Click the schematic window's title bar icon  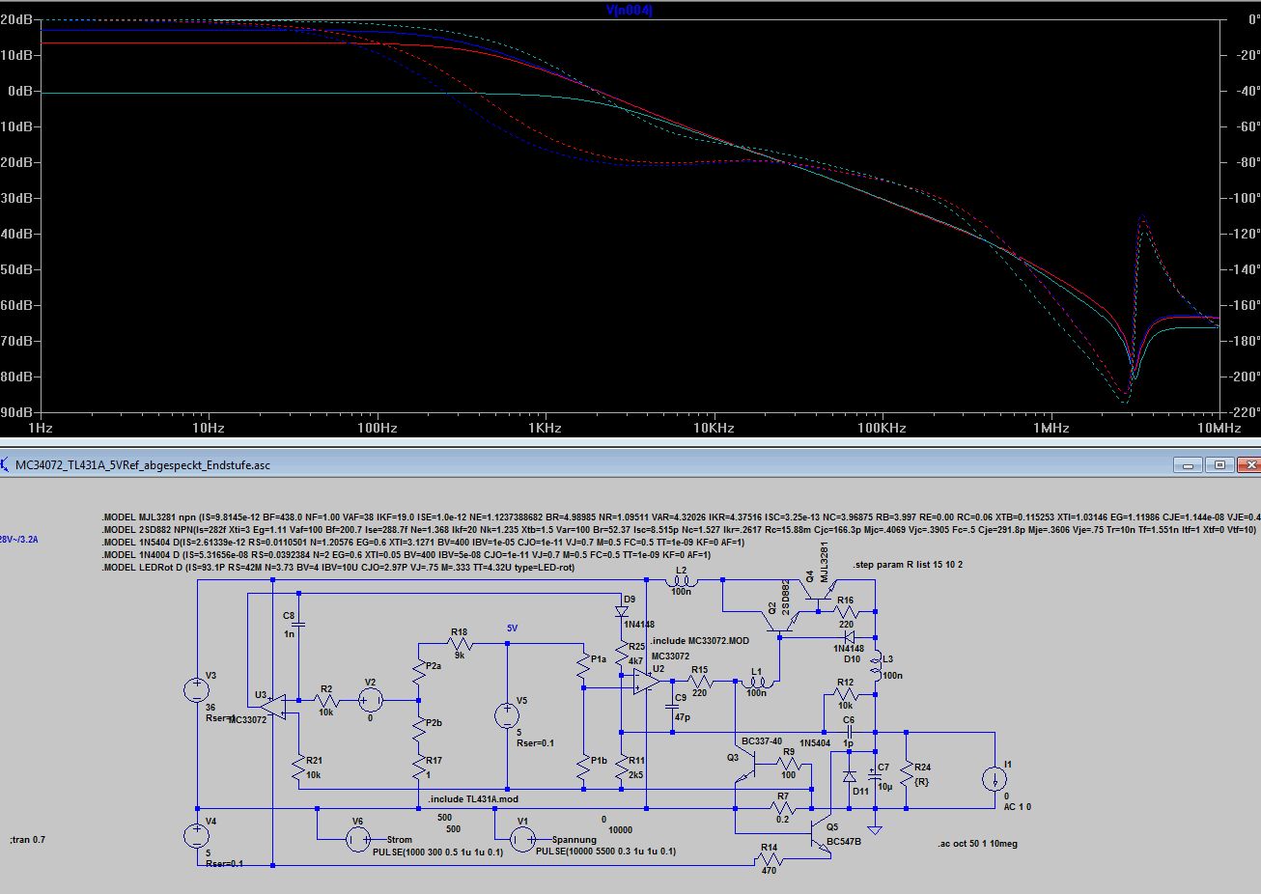7,465
